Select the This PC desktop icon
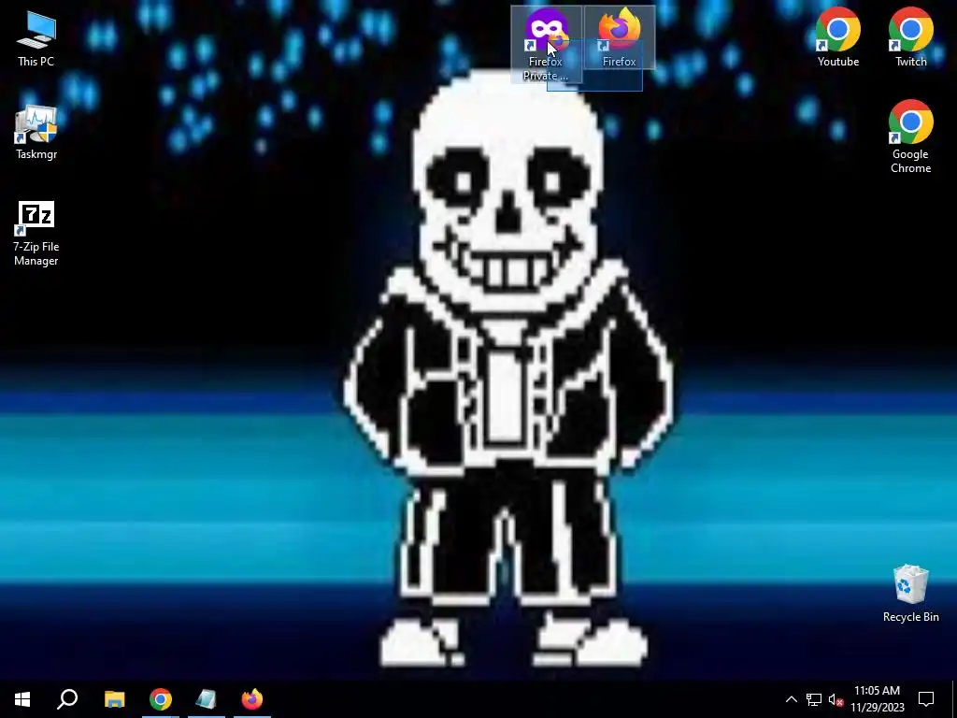The image size is (957, 718). 36,37
